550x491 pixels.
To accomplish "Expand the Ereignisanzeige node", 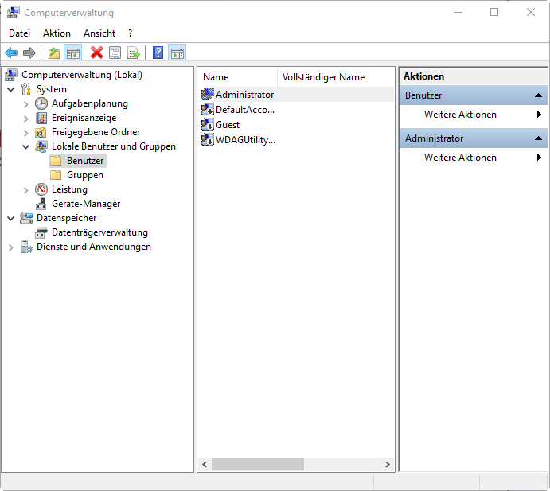I will pyautogui.click(x=25, y=119).
